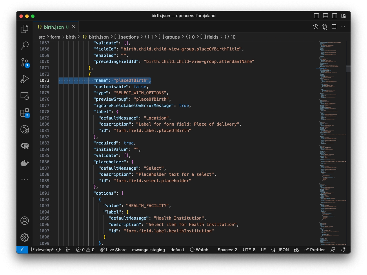This screenshot has width=367, height=275.
Task: Open the groups breadcrumb dropdown
Action: (169, 37)
